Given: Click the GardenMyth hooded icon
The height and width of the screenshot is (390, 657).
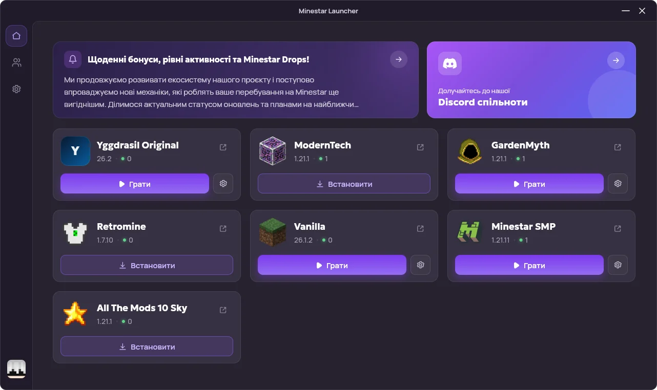Looking at the screenshot, I should point(470,151).
